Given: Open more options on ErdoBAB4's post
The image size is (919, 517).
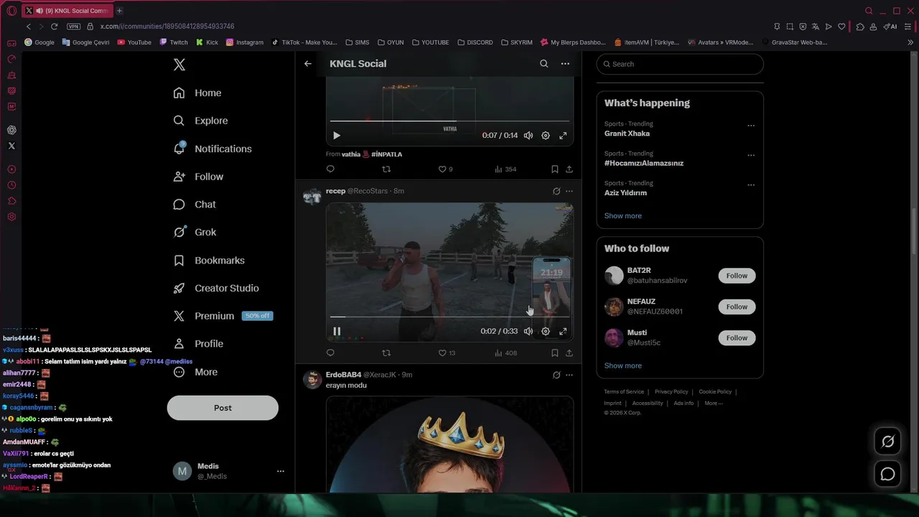Looking at the screenshot, I should 569,375.
